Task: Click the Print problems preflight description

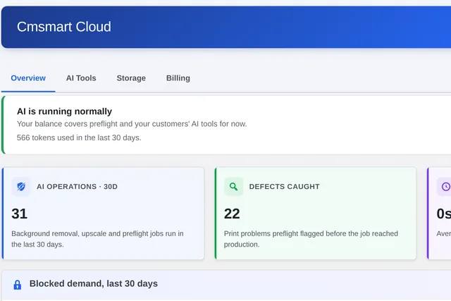Action: pos(311,239)
